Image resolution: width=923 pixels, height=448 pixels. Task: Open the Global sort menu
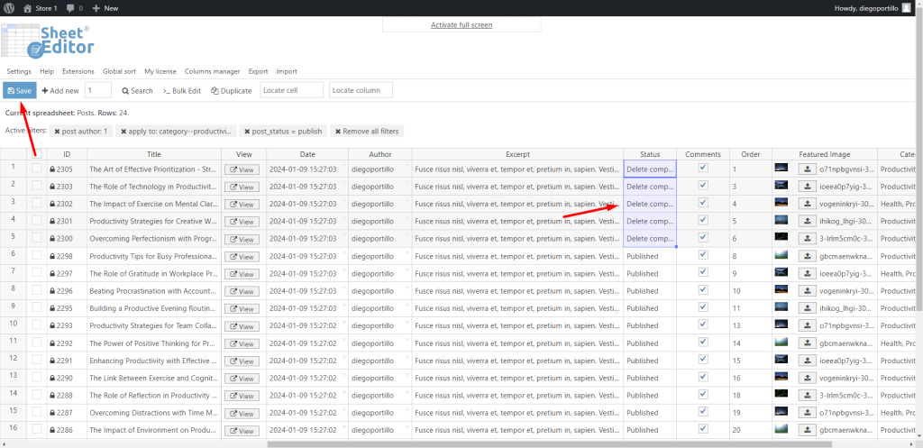(x=120, y=71)
